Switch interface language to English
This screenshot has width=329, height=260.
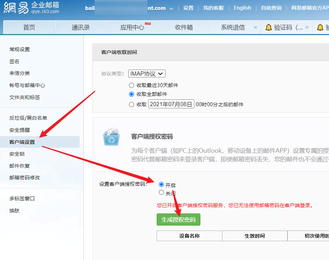tap(242, 8)
